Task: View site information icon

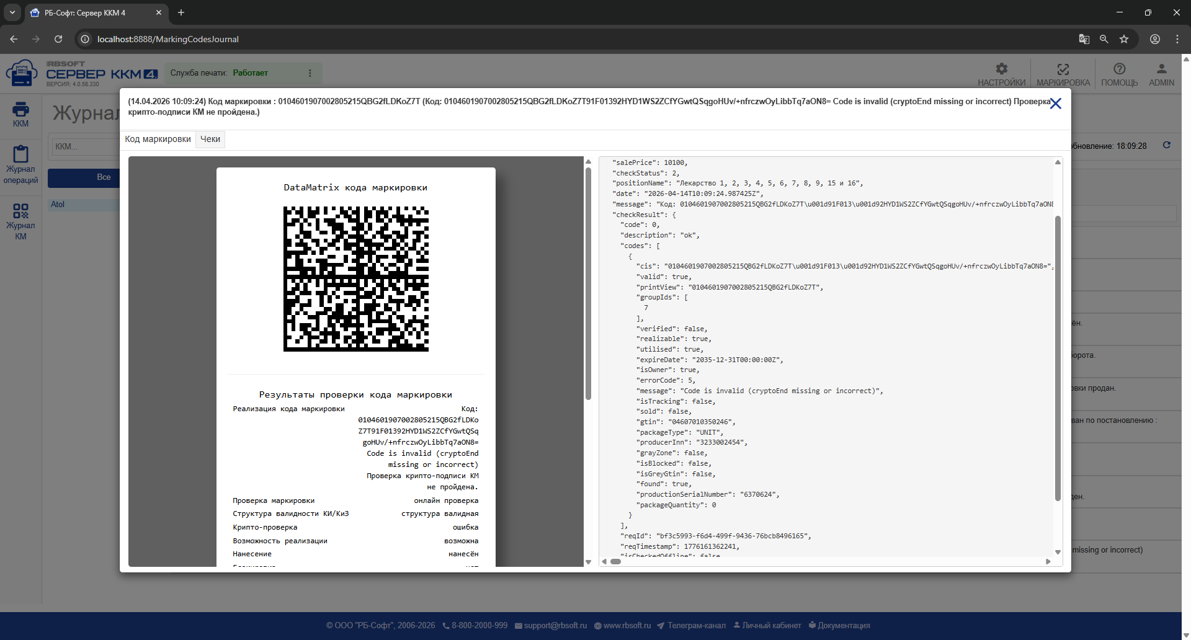Action: (x=85, y=39)
